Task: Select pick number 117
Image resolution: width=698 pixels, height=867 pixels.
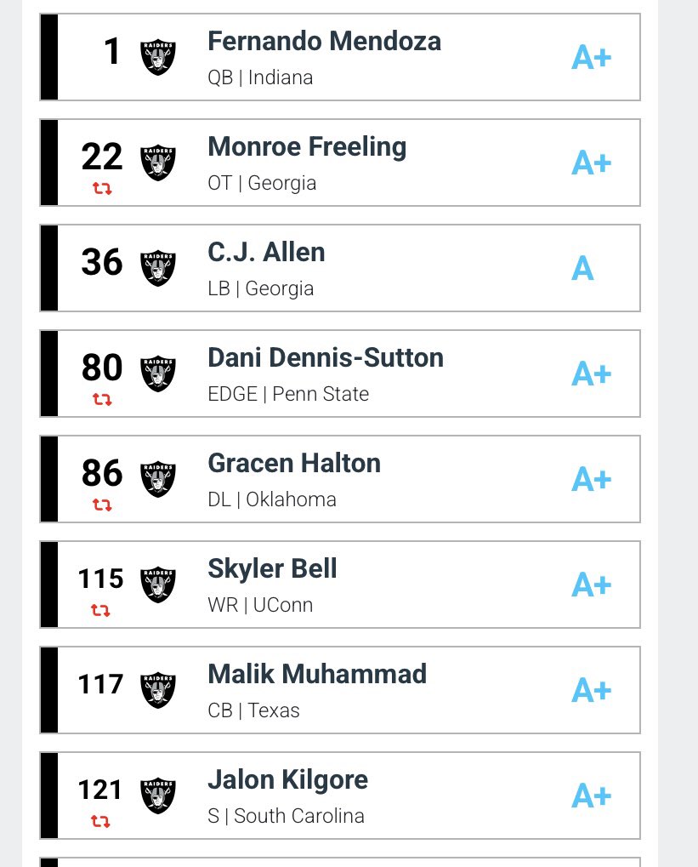Action: (x=101, y=684)
